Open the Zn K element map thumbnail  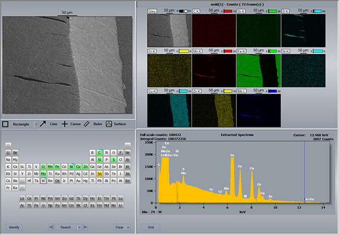click(214, 110)
